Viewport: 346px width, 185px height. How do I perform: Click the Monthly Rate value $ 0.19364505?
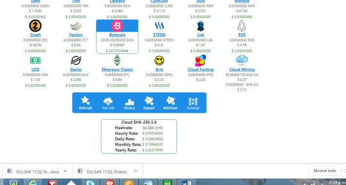pyautogui.click(x=153, y=145)
